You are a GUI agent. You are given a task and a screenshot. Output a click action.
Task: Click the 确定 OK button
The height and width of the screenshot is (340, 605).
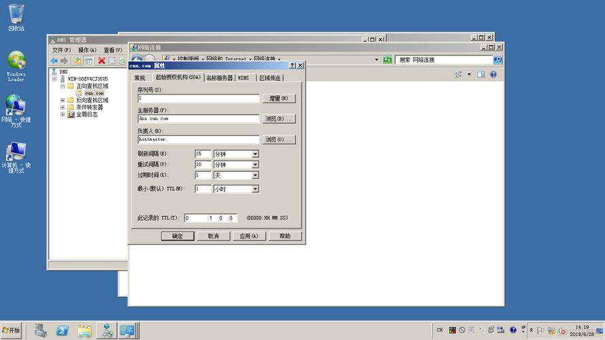pyautogui.click(x=178, y=236)
